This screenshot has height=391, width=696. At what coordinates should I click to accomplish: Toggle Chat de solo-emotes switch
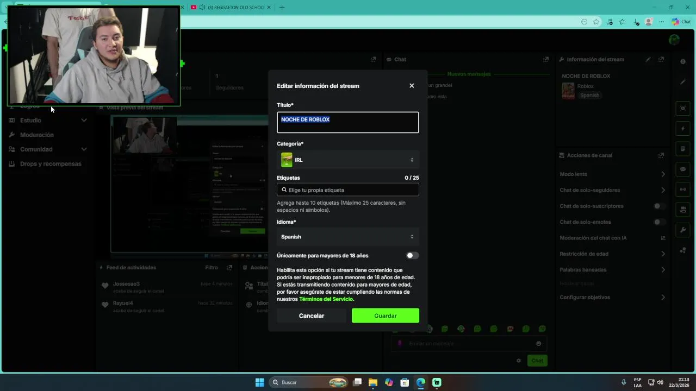tap(660, 222)
